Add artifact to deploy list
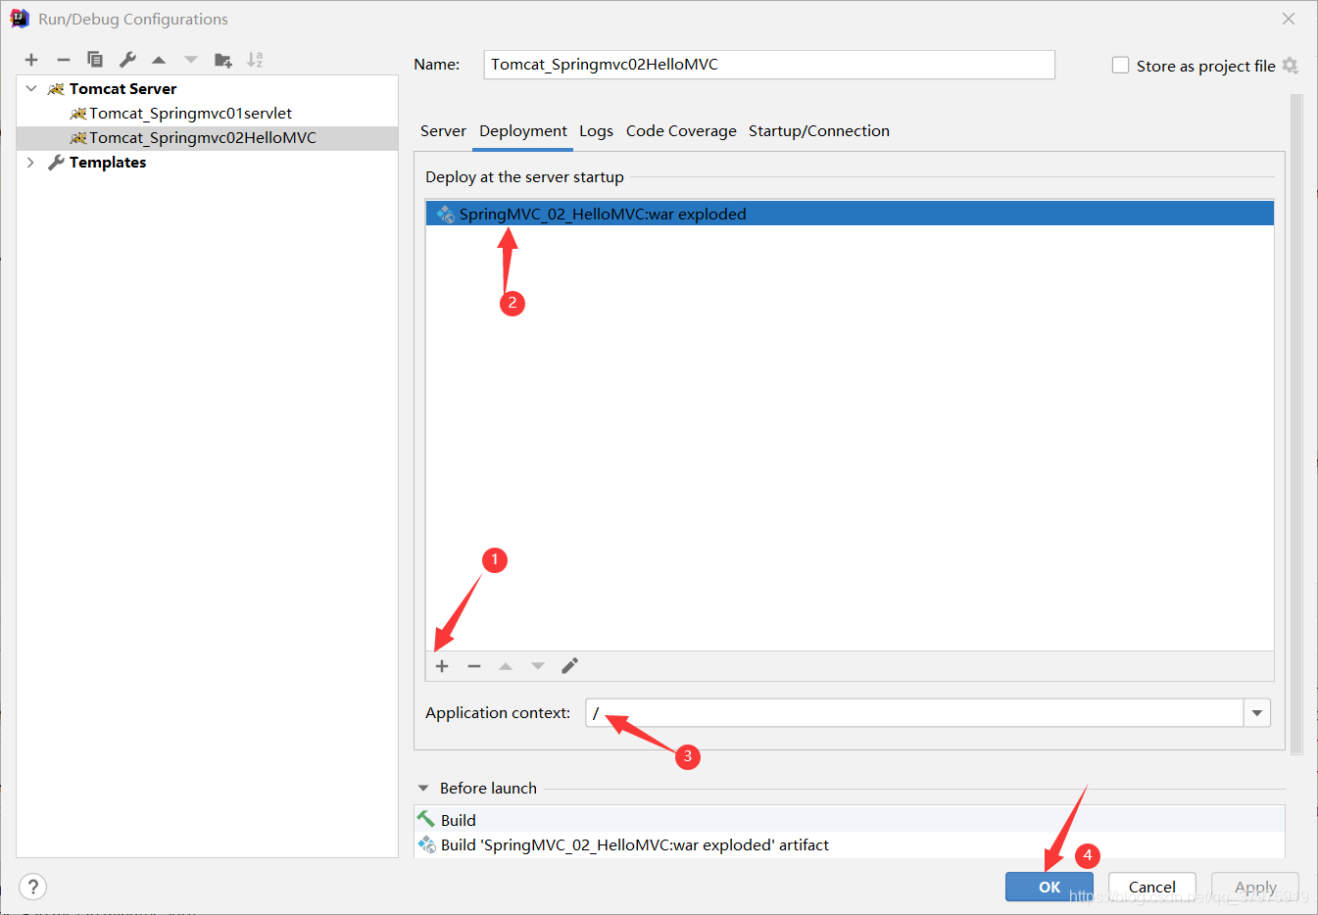Viewport: 1318px width, 915px height. click(442, 666)
